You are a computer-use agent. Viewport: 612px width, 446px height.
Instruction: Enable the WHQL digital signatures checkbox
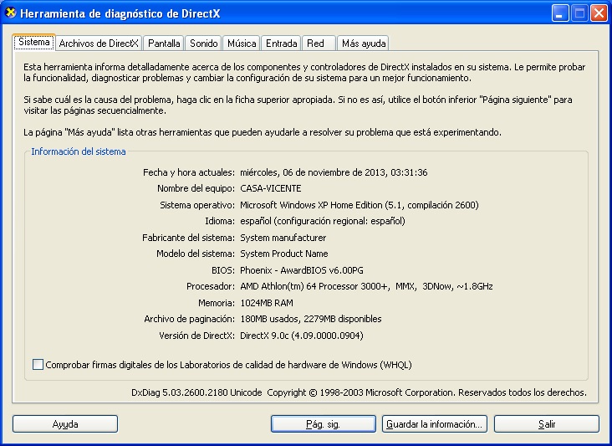point(38,365)
